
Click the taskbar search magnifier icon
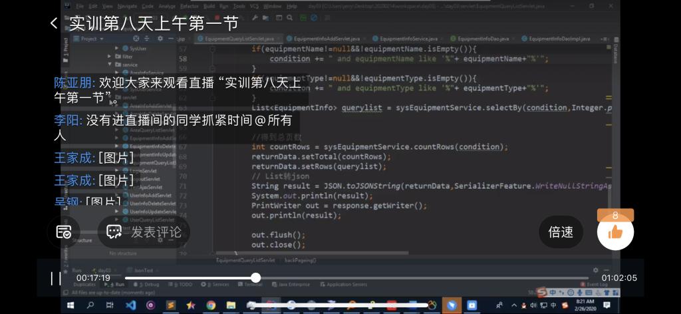(x=90, y=305)
